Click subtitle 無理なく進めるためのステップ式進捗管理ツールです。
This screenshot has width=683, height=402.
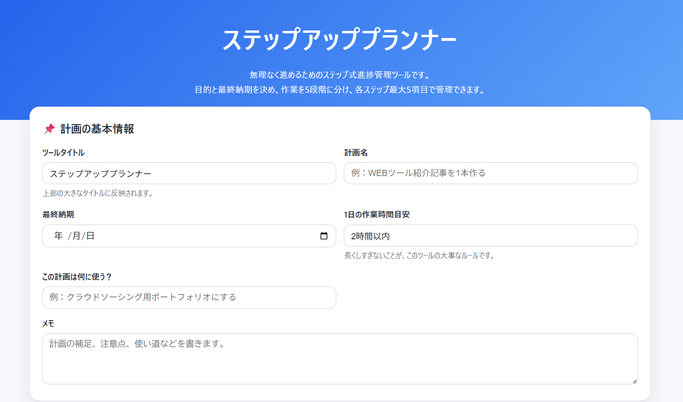click(341, 75)
